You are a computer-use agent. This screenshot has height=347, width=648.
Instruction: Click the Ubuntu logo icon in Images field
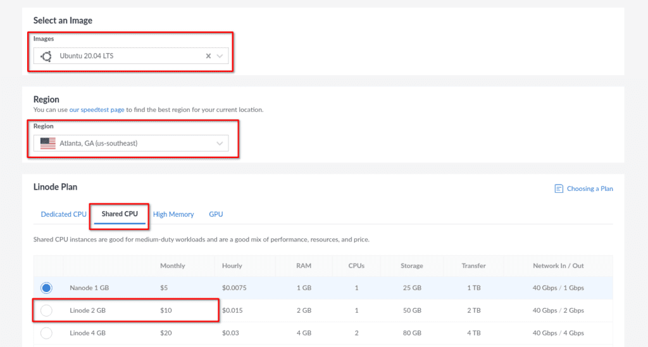pos(46,56)
